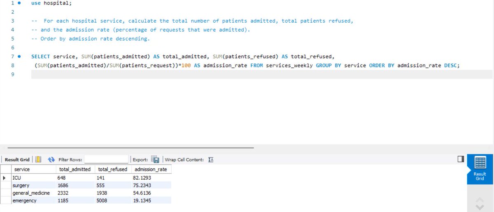
Task: Toggle the side panel visibility icon
Action: click(x=461, y=159)
